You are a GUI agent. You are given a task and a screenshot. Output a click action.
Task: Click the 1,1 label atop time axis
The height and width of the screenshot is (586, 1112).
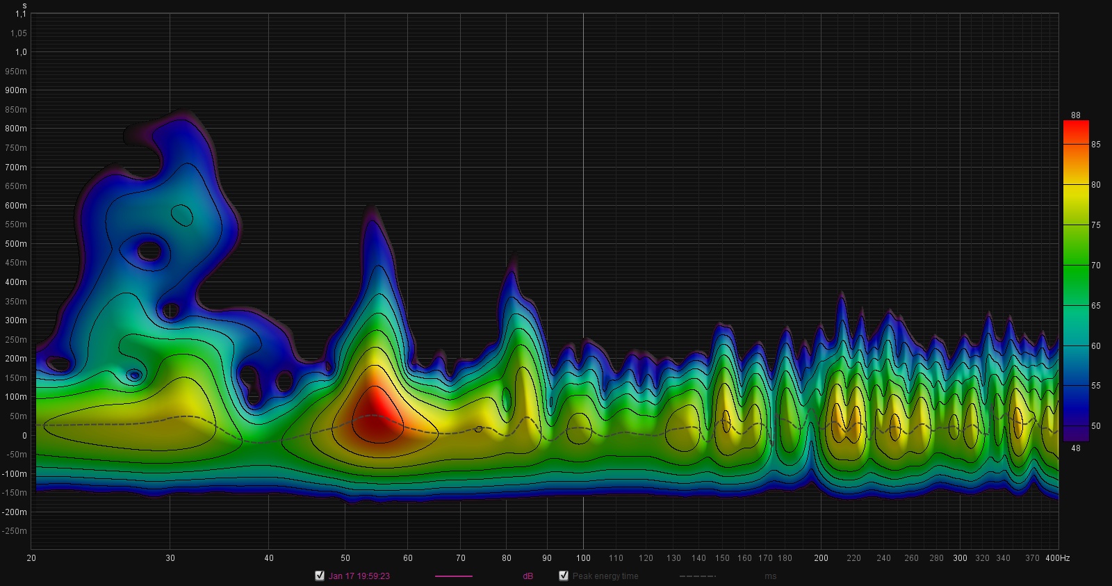pos(20,14)
